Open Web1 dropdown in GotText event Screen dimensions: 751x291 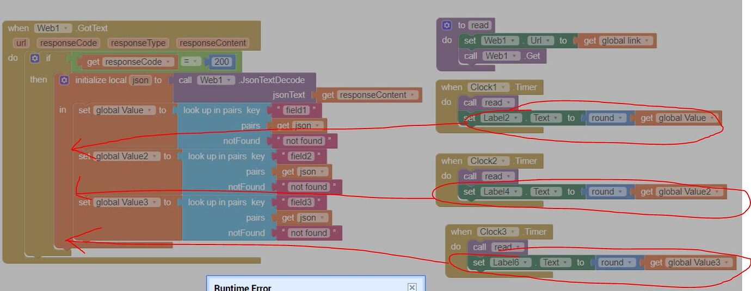pos(53,28)
